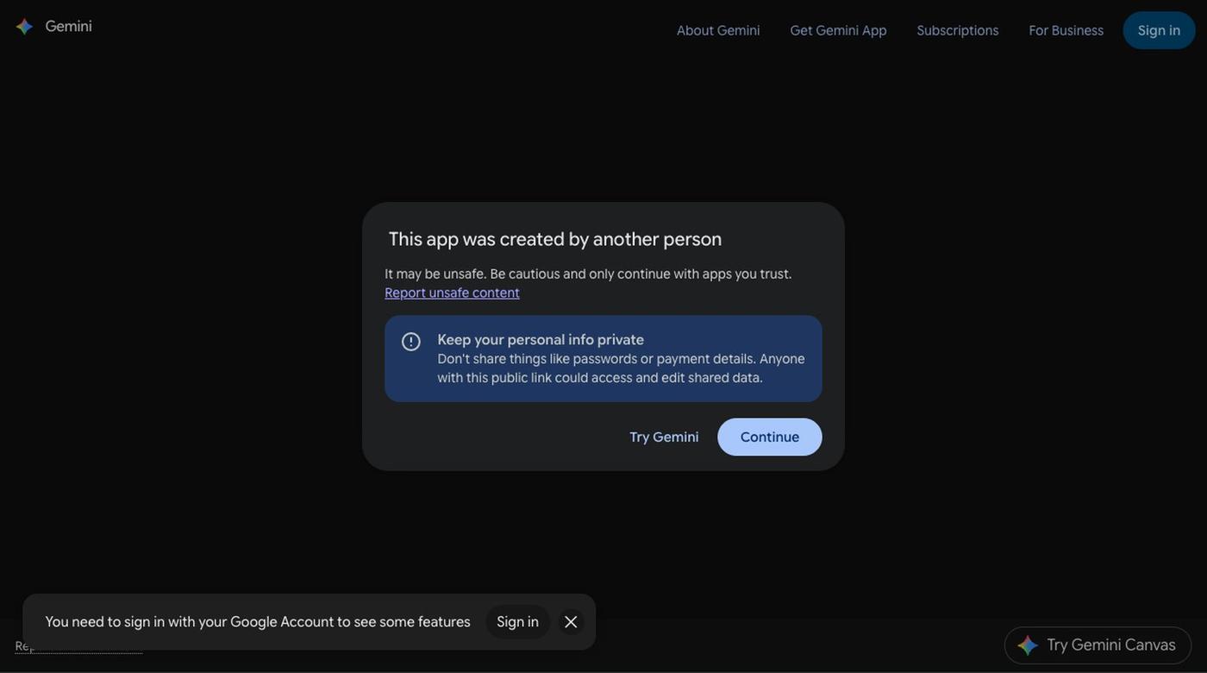Click the info warning icon in the privacy notice
The height and width of the screenshot is (673, 1207).
411,342
